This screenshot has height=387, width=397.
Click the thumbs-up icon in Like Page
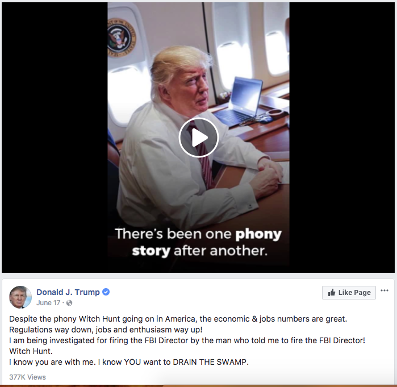point(332,293)
